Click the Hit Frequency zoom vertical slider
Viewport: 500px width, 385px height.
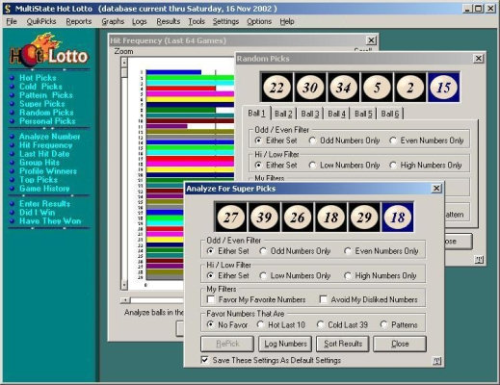click(x=124, y=73)
